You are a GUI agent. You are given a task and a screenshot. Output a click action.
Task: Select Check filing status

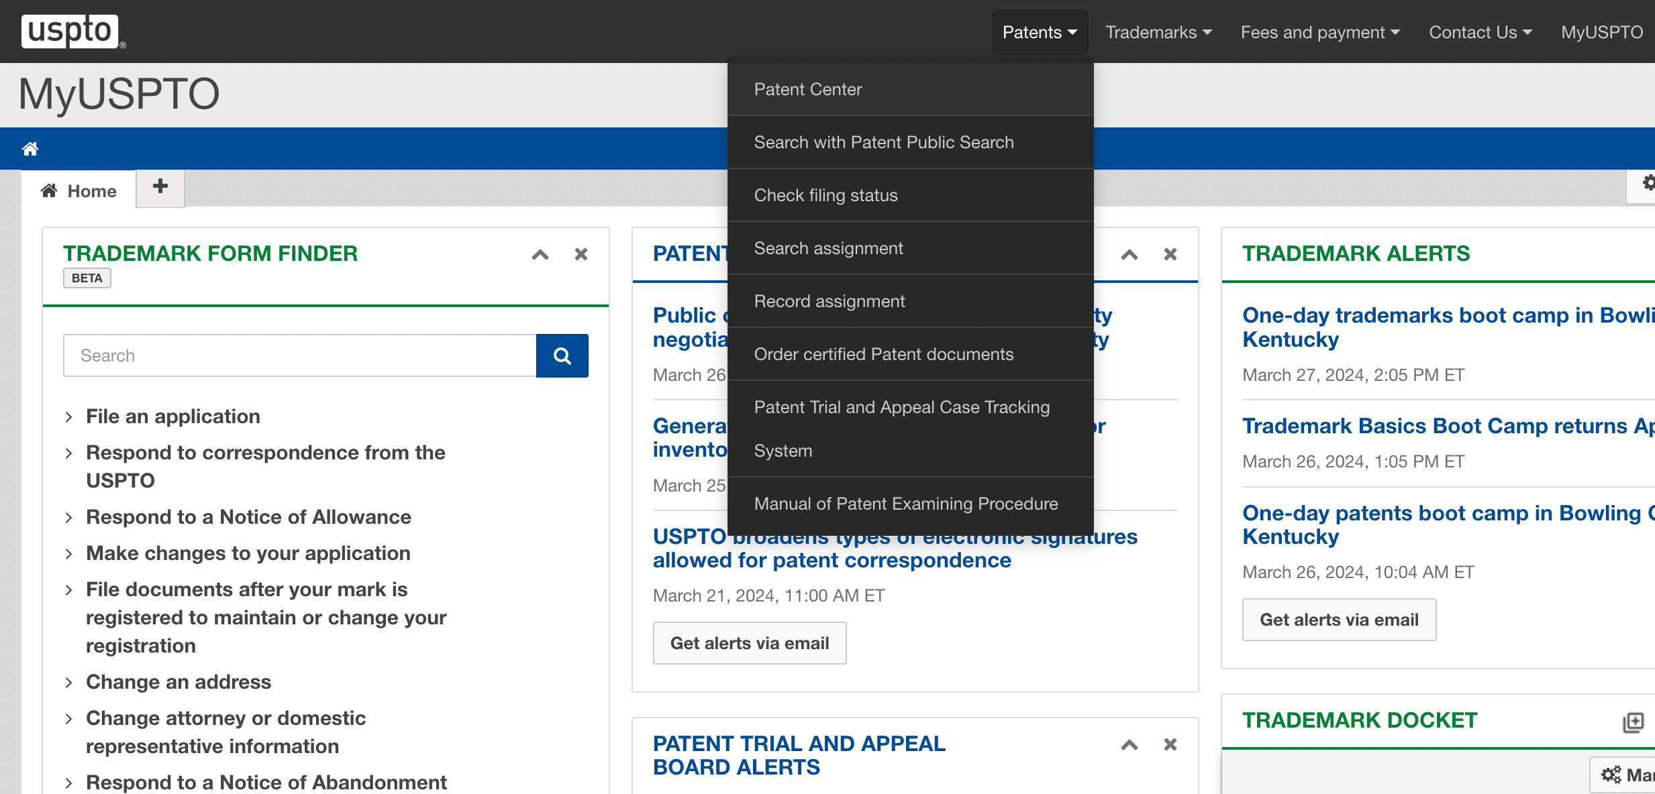tap(910, 195)
